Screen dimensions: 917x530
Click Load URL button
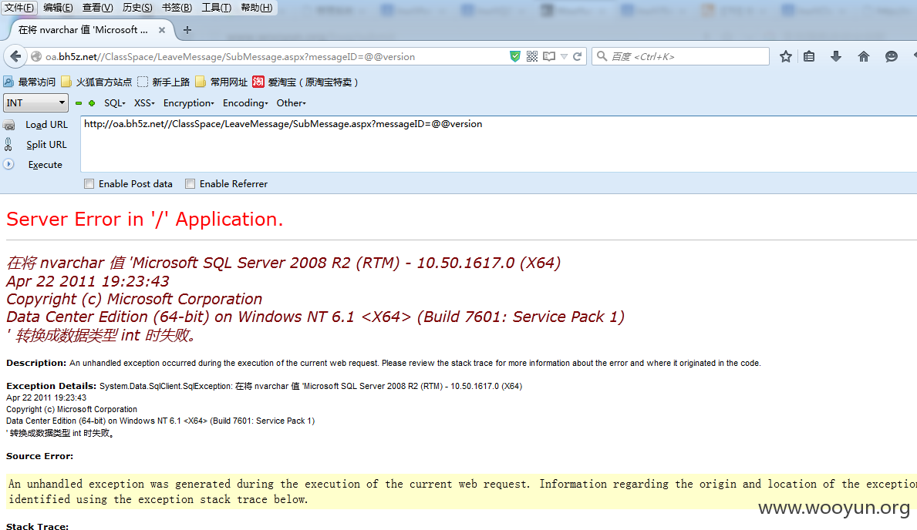[47, 125]
